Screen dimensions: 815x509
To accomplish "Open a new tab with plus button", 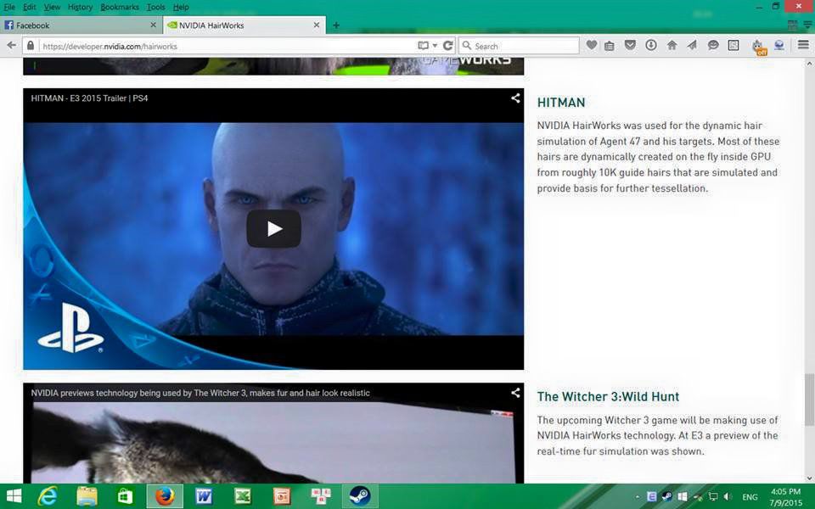I will [336, 25].
